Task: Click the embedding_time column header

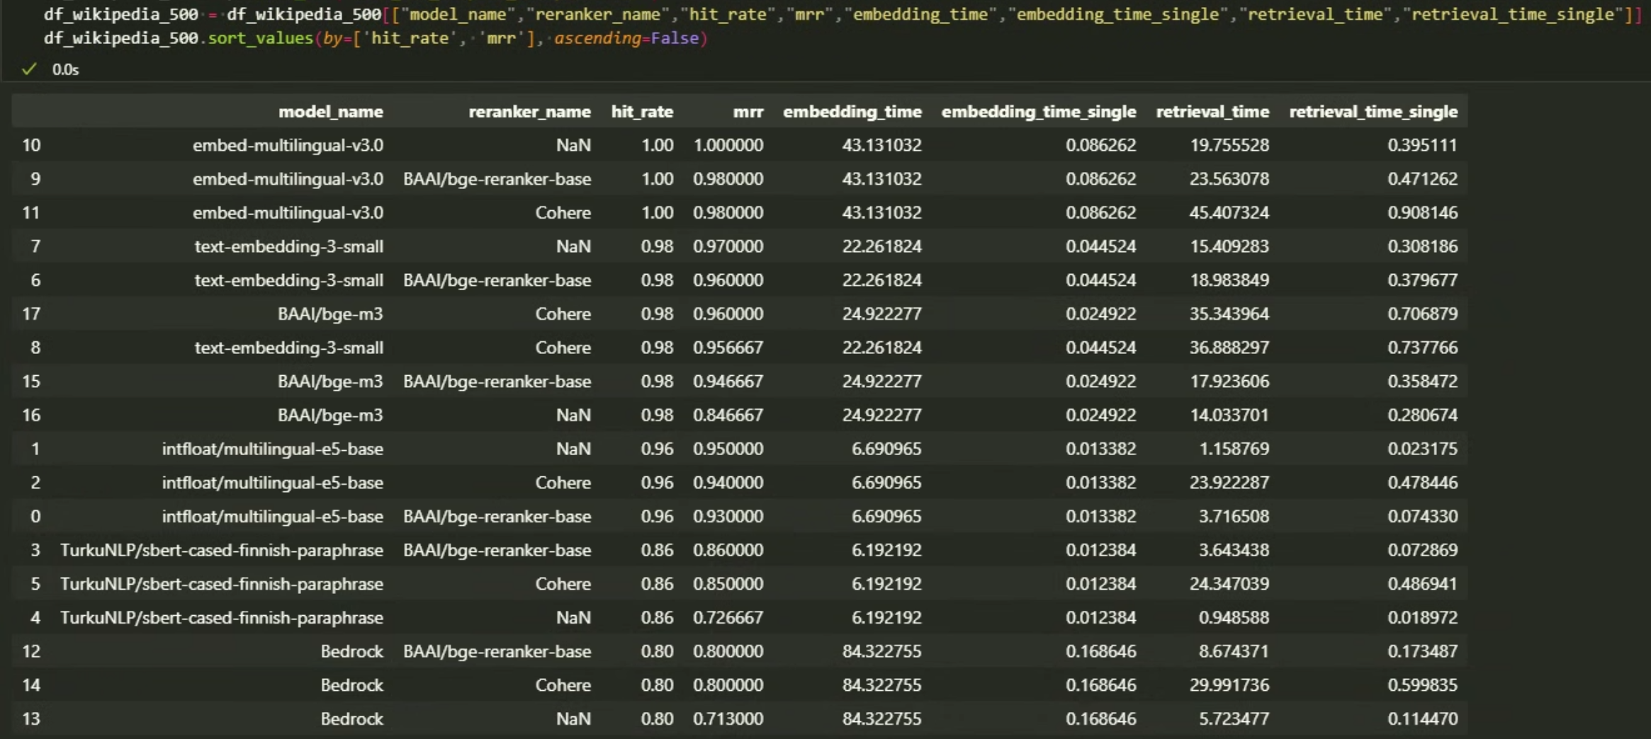Action: (852, 111)
